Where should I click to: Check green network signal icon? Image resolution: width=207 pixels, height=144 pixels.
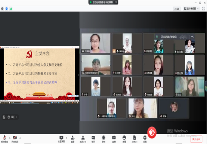(x=11, y=9)
